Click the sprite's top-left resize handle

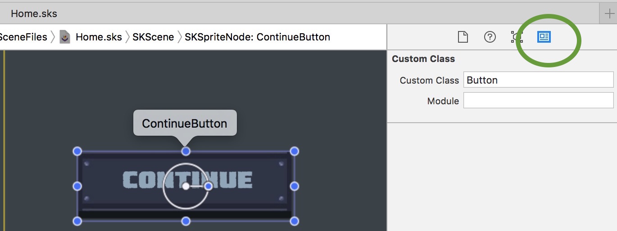(x=77, y=151)
